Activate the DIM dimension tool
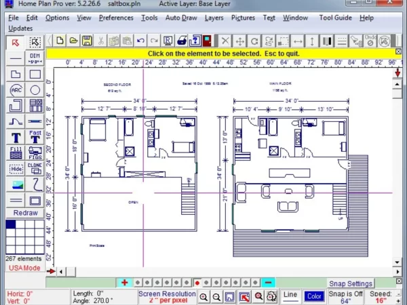407x305 pixels. (x=35, y=58)
